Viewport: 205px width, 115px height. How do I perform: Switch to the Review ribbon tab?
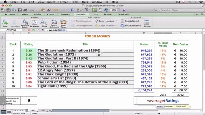coord(108,14)
